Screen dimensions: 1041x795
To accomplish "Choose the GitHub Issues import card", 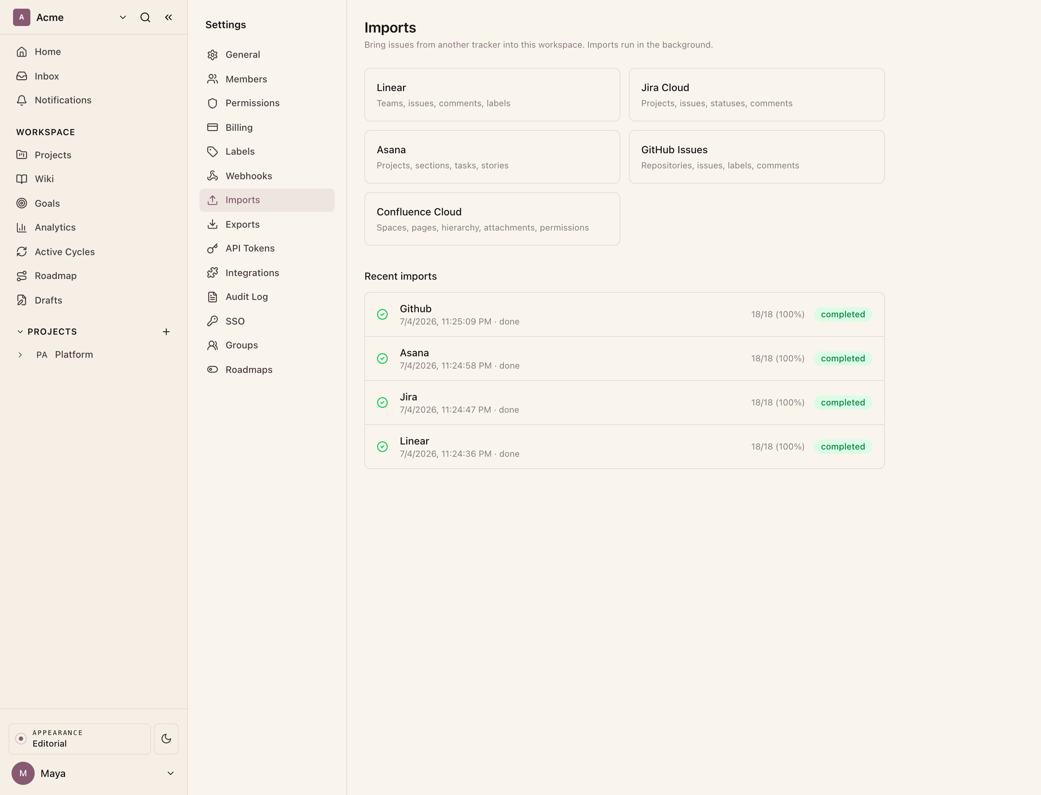I will pos(757,157).
